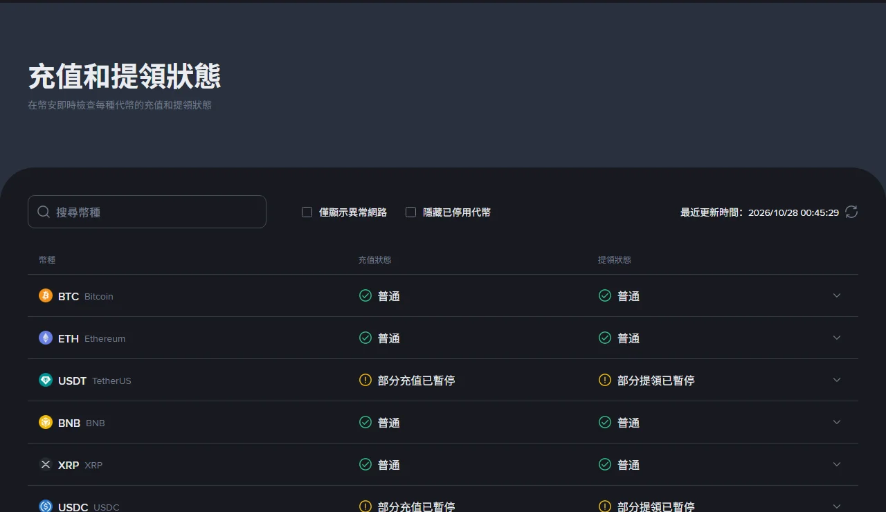This screenshot has width=886, height=512.
Task: Click the 最近更新時間 timestamp text
Action: 759,212
